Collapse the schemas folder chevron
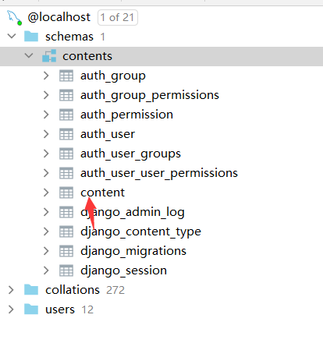Image resolution: width=323 pixels, height=350 pixels. (12, 36)
